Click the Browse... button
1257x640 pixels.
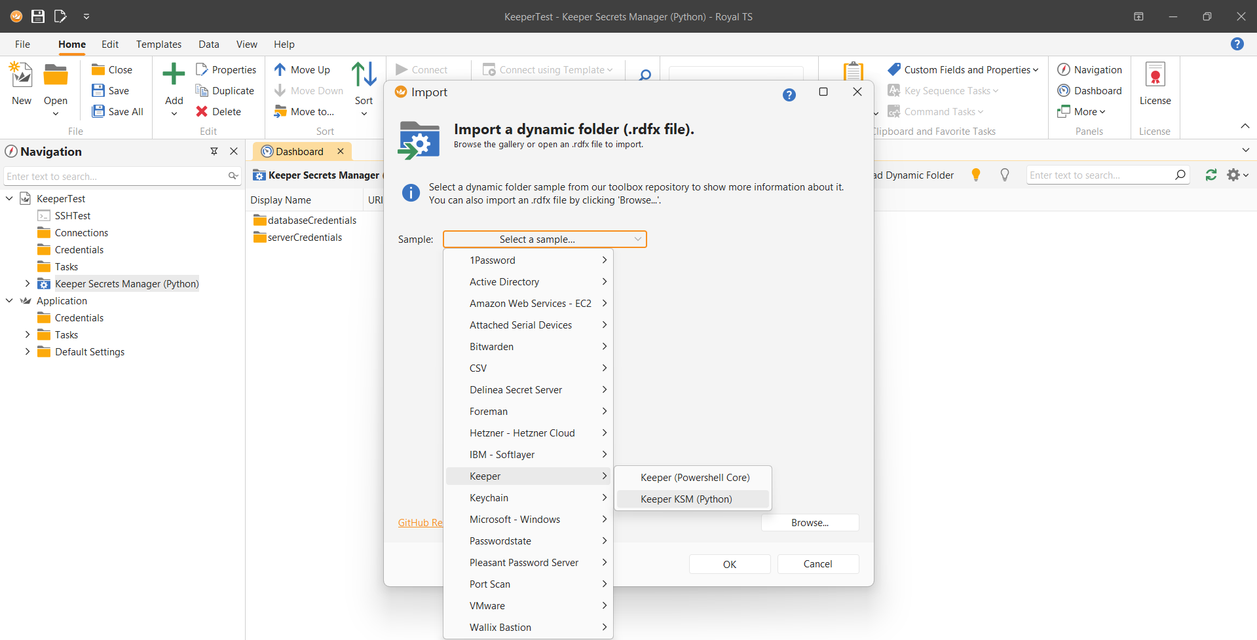(x=809, y=523)
